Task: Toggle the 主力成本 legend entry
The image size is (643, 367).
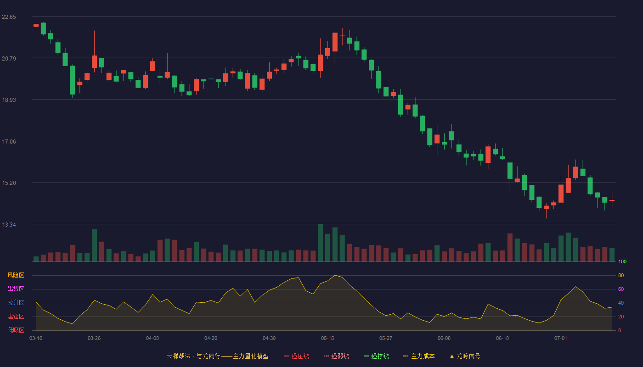Action: pyautogui.click(x=419, y=356)
